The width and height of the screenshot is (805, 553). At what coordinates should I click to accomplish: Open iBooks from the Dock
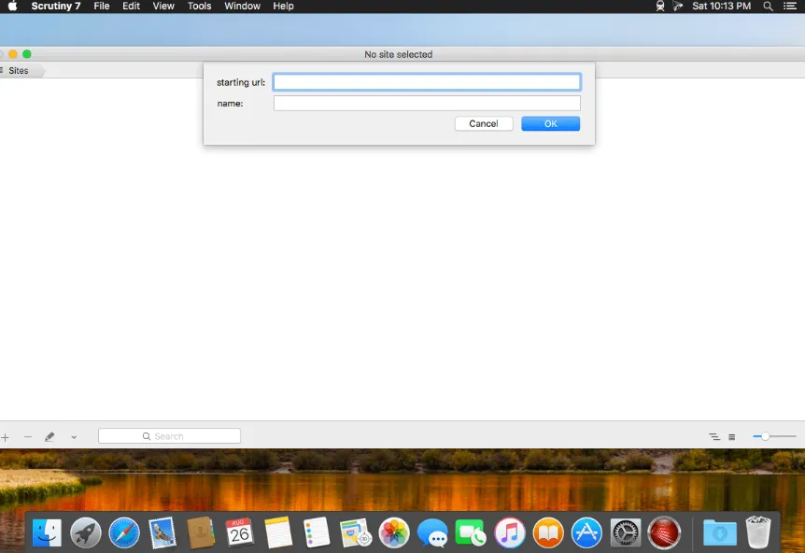click(x=548, y=532)
